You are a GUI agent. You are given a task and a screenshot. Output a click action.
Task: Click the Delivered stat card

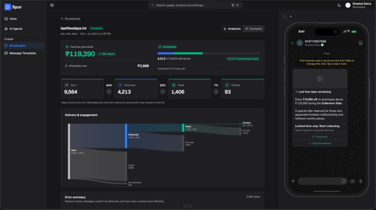click(136, 89)
